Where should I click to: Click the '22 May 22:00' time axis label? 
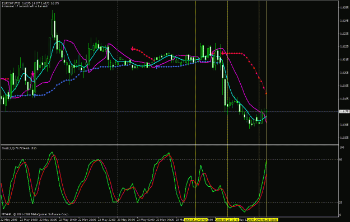tap(106, 220)
